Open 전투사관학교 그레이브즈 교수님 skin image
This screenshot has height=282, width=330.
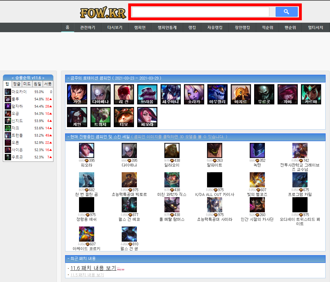click(300, 150)
